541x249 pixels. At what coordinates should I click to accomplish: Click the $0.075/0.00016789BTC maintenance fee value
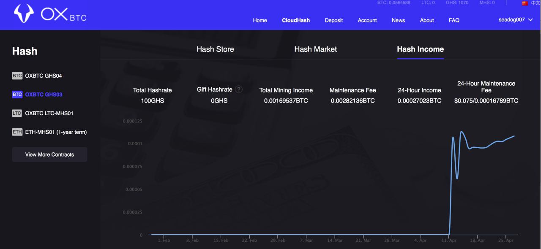(486, 101)
